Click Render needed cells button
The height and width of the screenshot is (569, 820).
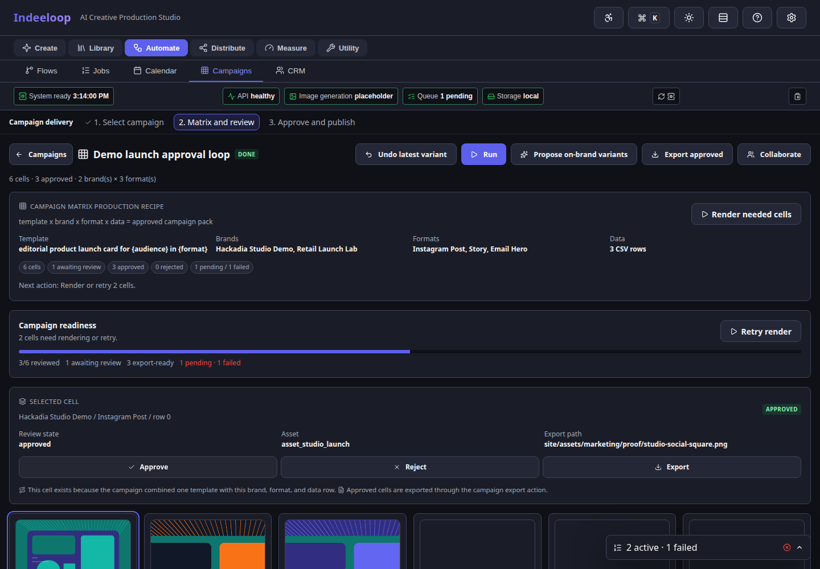pos(746,214)
